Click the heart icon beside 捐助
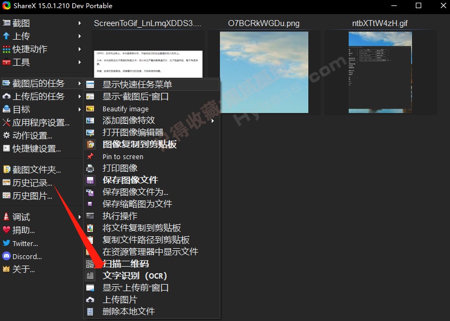The height and width of the screenshot is (321, 450). [7, 230]
